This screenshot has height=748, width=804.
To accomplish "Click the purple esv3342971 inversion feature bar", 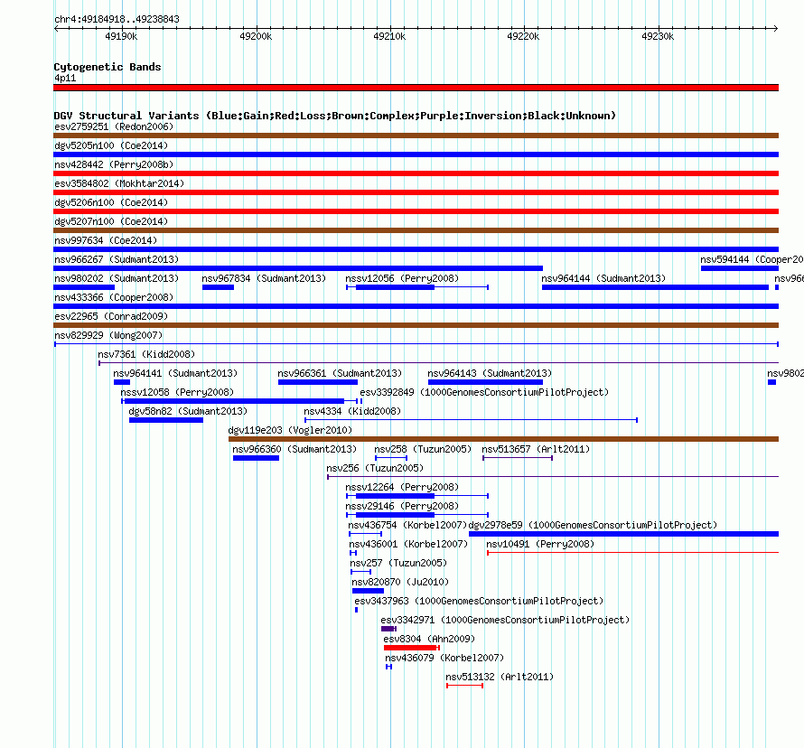I will [388, 629].
